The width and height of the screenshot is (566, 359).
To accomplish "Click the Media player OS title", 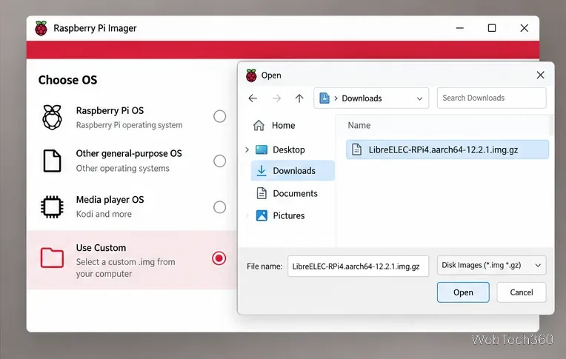I will coord(110,200).
